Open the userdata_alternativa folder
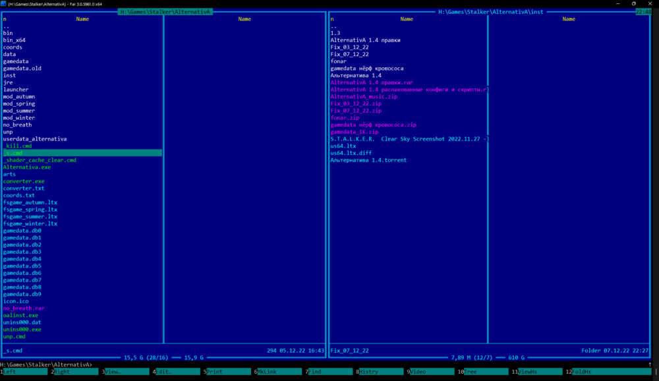This screenshot has height=381, width=659. point(35,139)
